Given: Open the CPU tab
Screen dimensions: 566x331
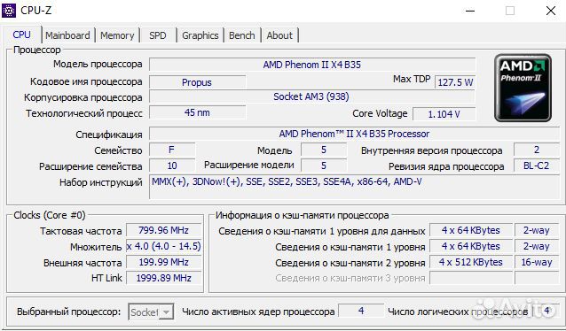Looking at the screenshot, I should (x=21, y=35).
